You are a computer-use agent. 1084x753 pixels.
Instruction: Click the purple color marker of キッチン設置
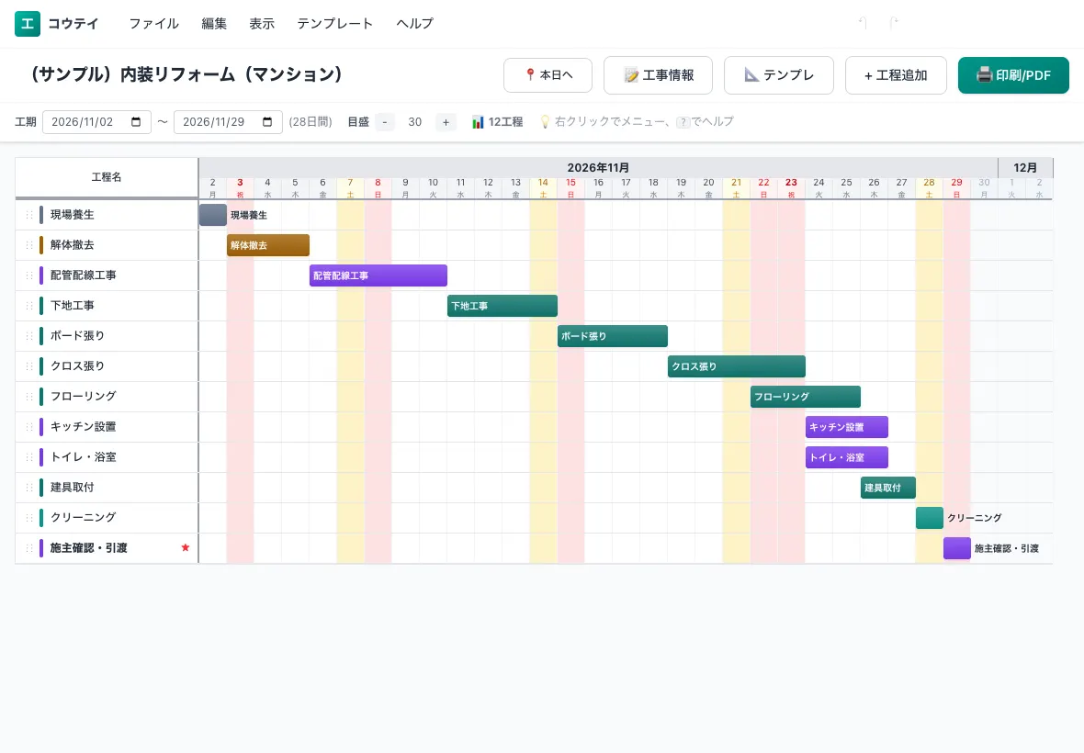(41, 427)
